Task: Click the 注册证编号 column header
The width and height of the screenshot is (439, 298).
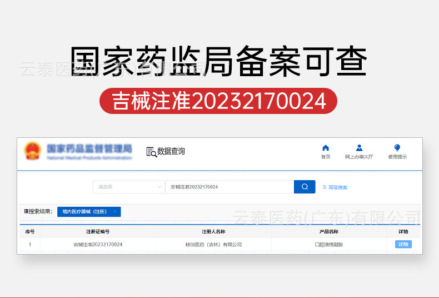Action: point(98,232)
